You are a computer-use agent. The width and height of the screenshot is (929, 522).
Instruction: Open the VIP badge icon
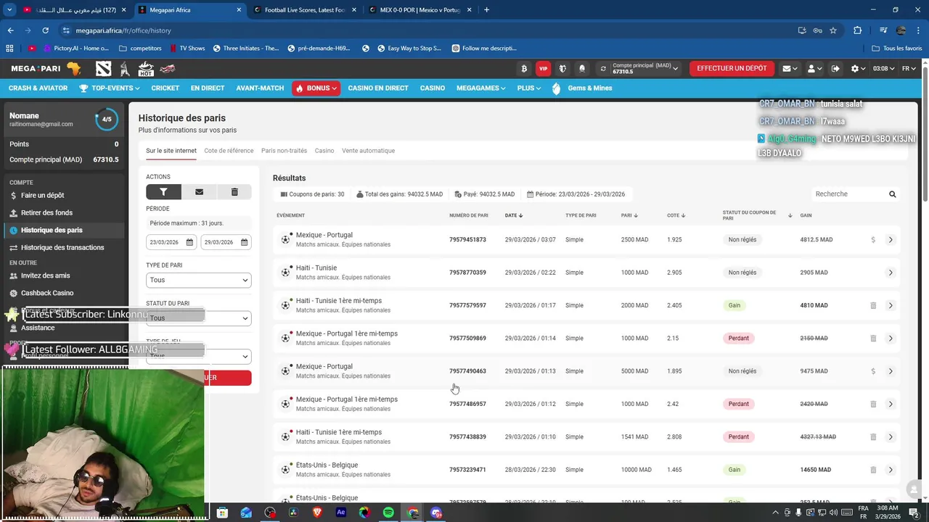543,69
